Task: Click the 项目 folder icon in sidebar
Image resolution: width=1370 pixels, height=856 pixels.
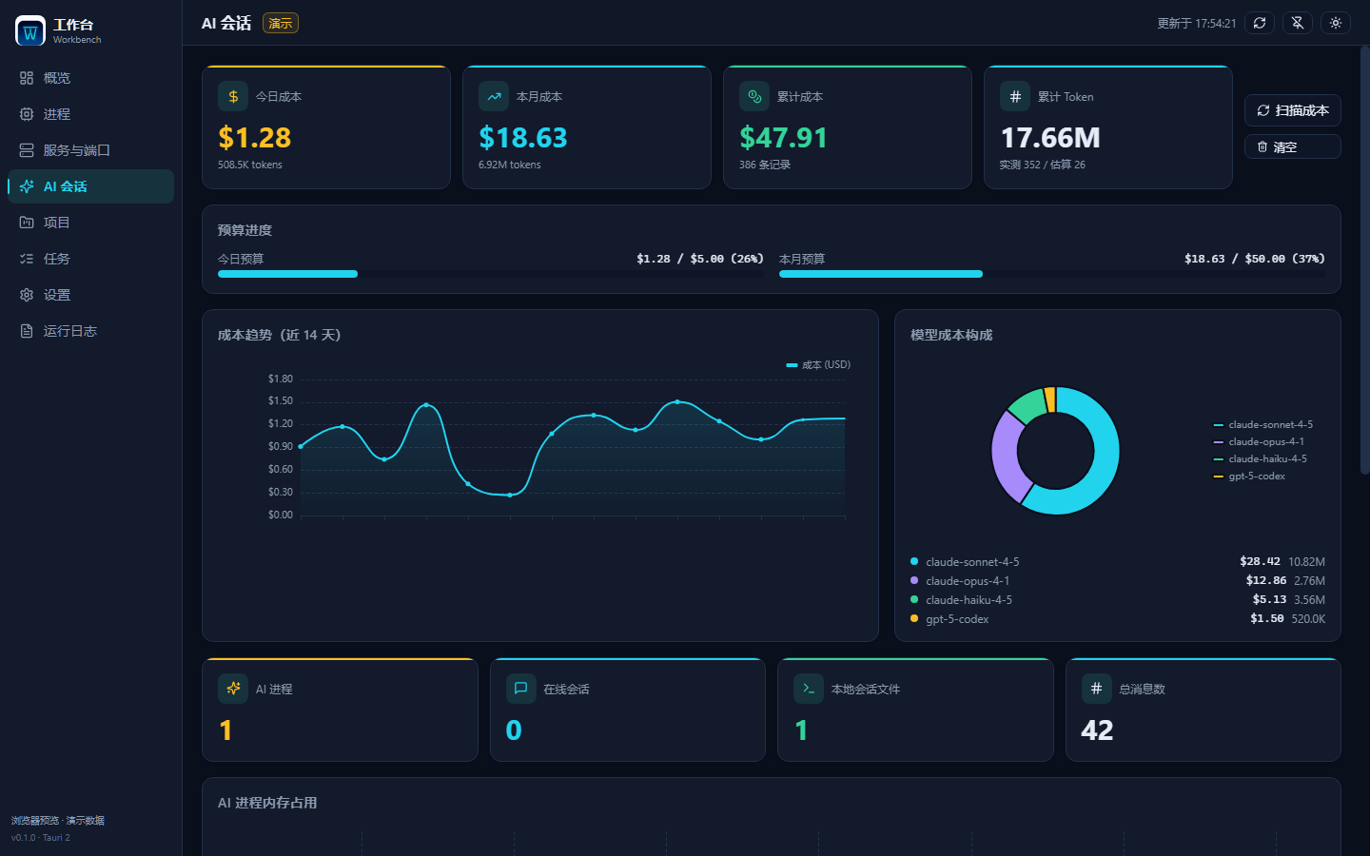Action: 27,223
